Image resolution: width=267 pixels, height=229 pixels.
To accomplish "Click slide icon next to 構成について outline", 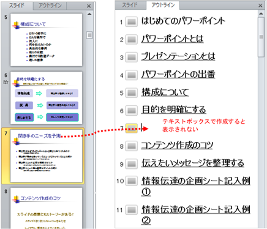I will click(x=131, y=93).
